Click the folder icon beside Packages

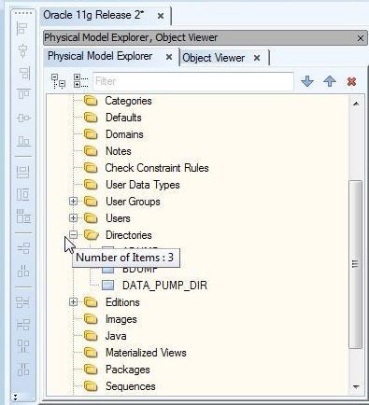[x=91, y=370]
